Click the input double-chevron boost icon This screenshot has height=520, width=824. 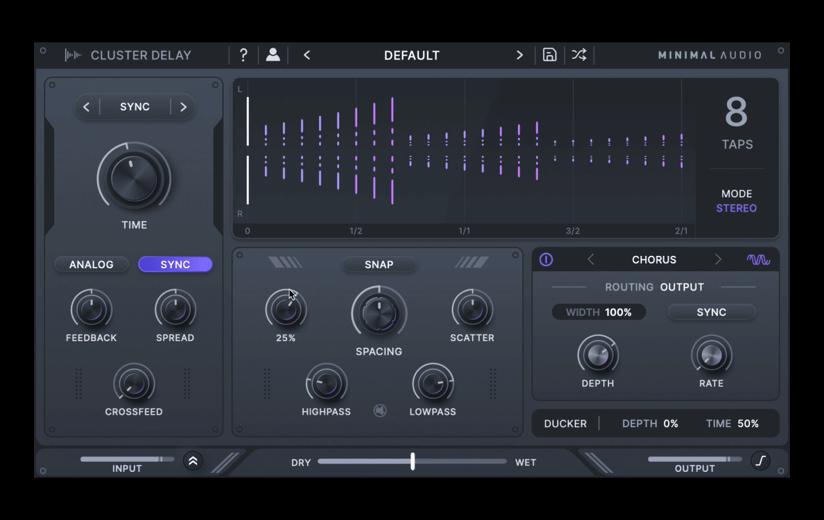point(193,461)
